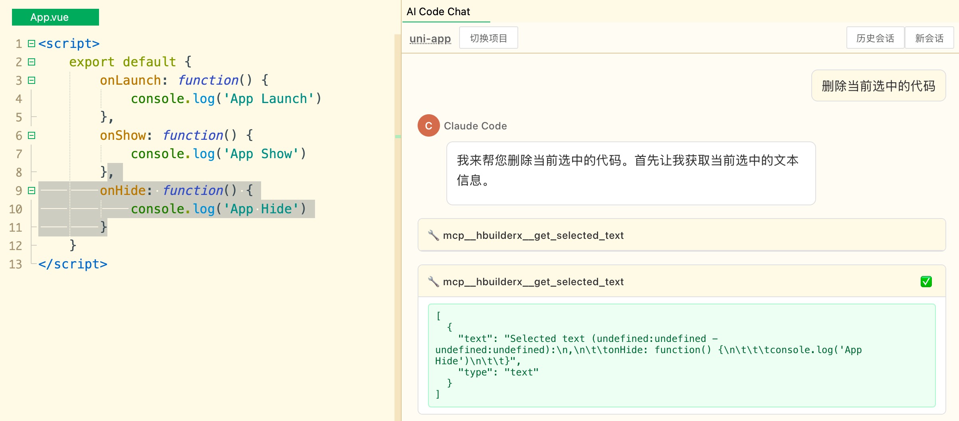Viewport: 959px width, 421px height.
Task: Click wrench icon of completed get_selected_text call
Action: [x=433, y=282]
